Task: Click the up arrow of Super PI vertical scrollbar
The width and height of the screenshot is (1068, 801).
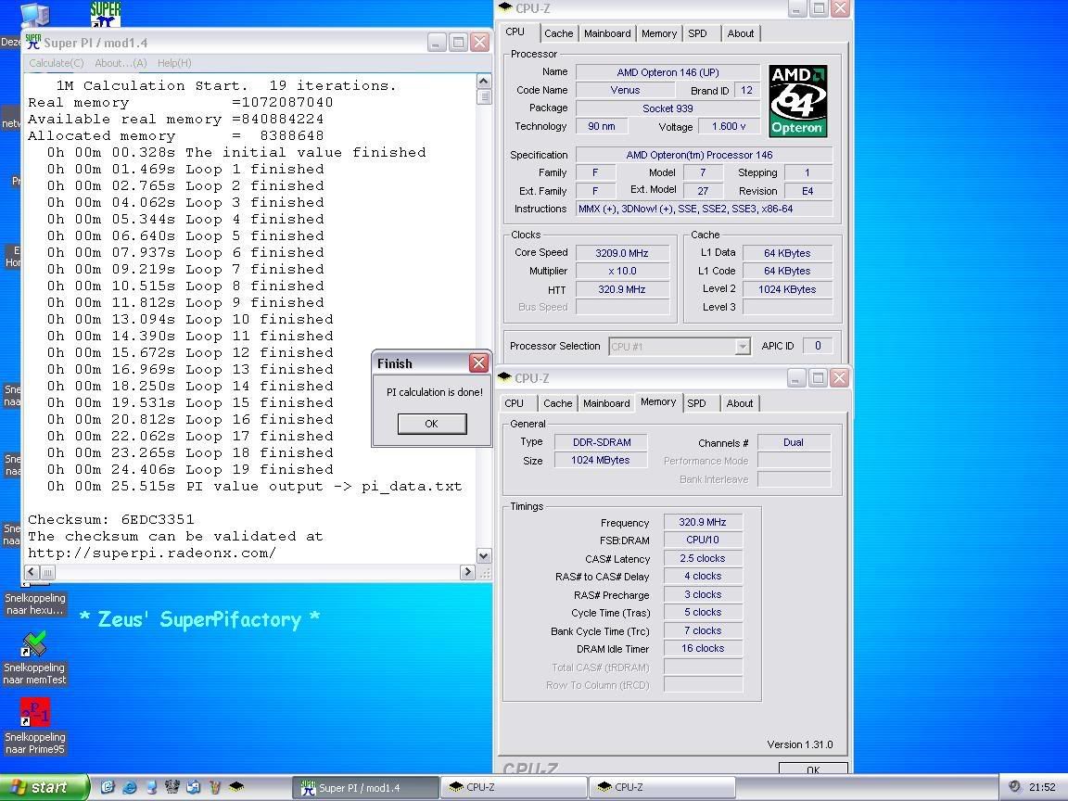Action: 484,81
